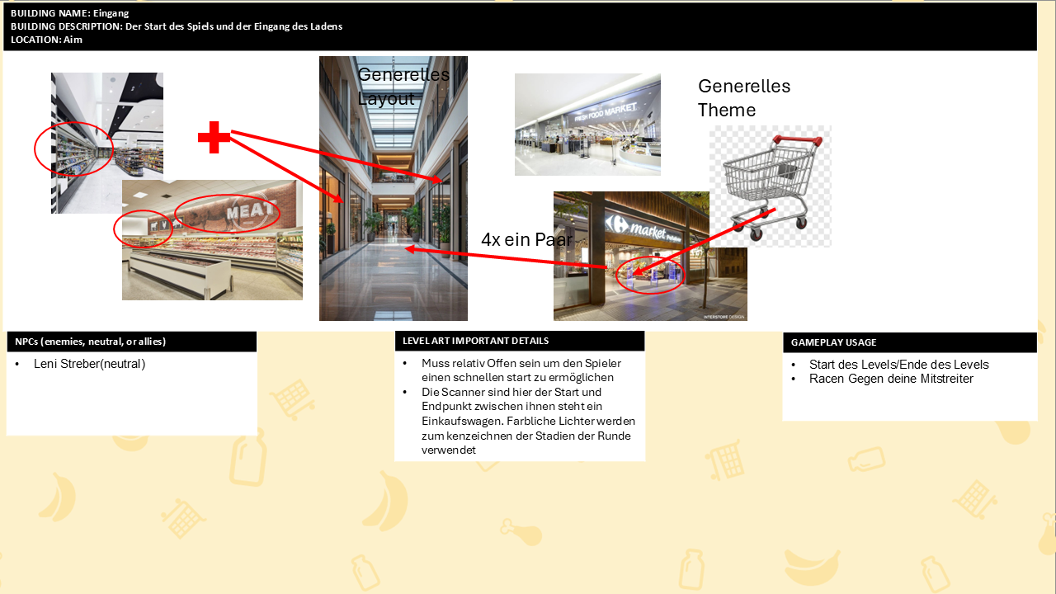Click the red plus symbol graphic
Screen dimensions: 1056x594
pos(214,137)
